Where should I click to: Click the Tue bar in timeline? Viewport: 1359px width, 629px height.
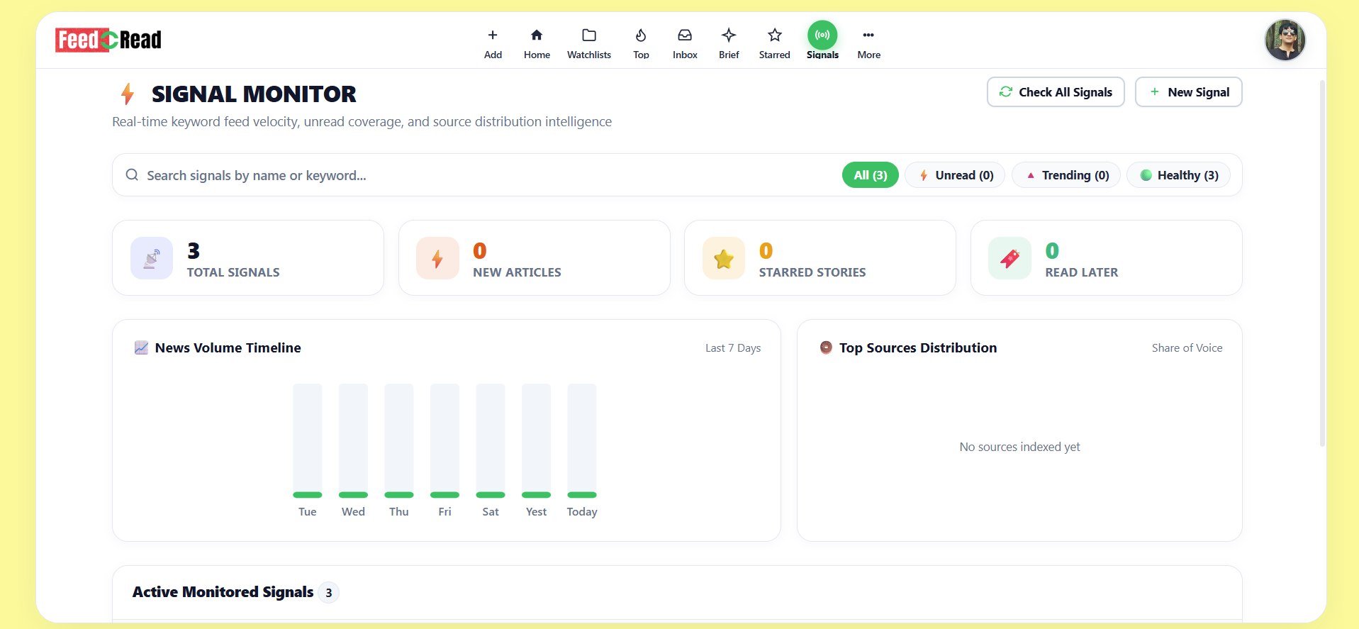click(x=308, y=440)
